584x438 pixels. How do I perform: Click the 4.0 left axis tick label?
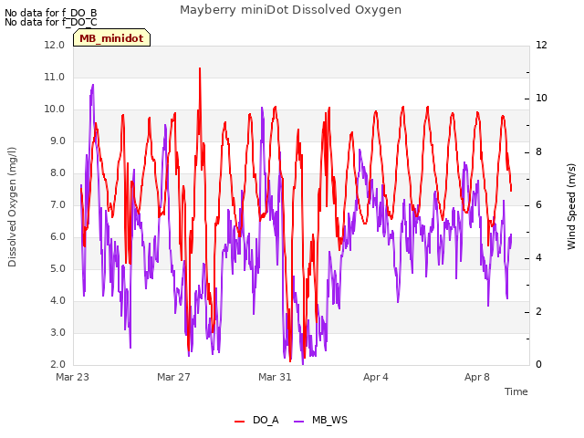[x=57, y=300]
